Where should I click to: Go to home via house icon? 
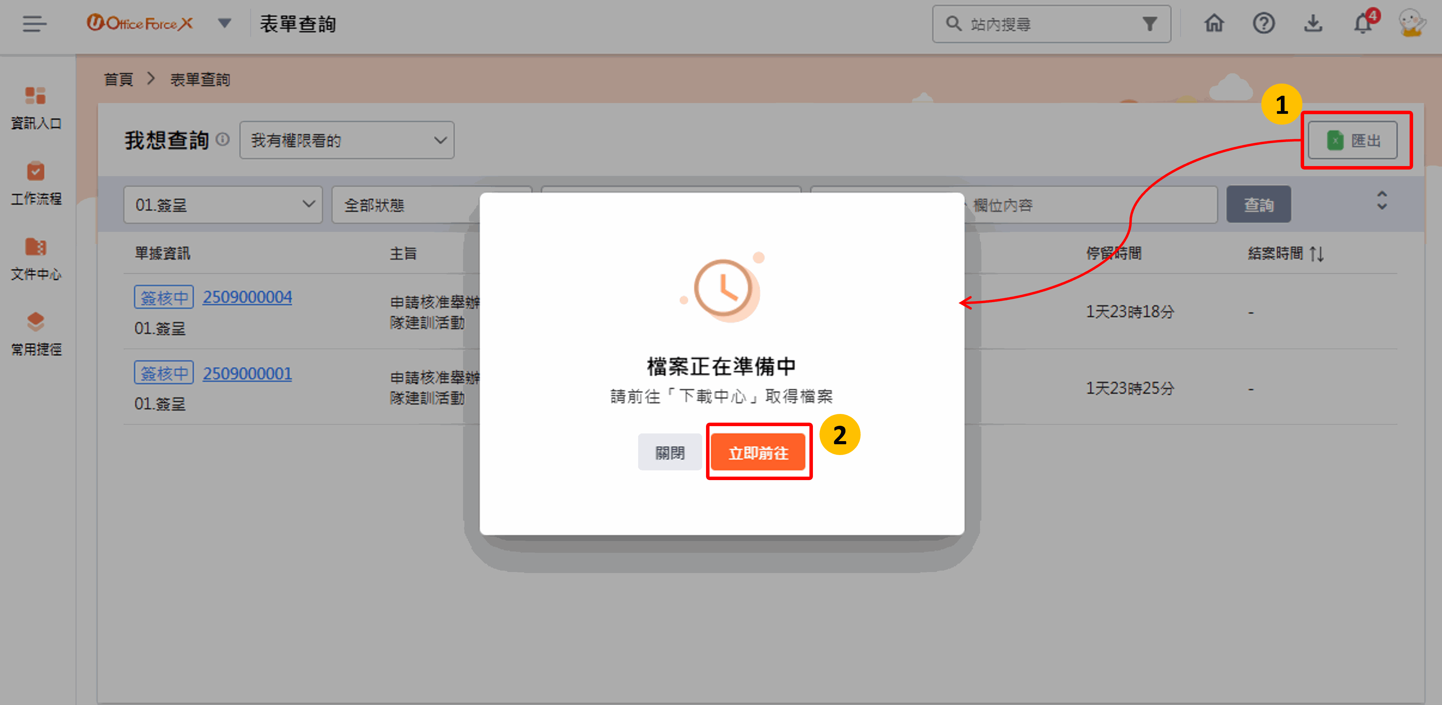[1214, 24]
